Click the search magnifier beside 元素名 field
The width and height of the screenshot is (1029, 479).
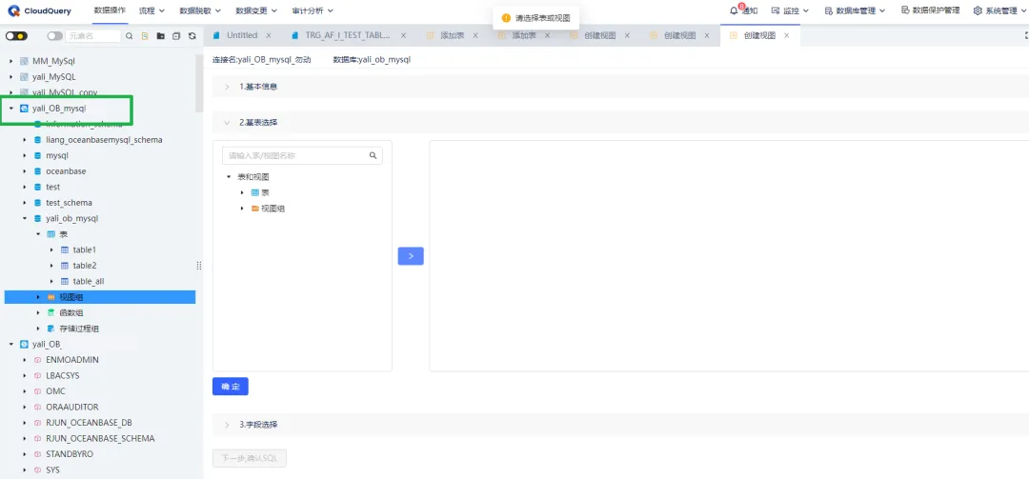[130, 36]
